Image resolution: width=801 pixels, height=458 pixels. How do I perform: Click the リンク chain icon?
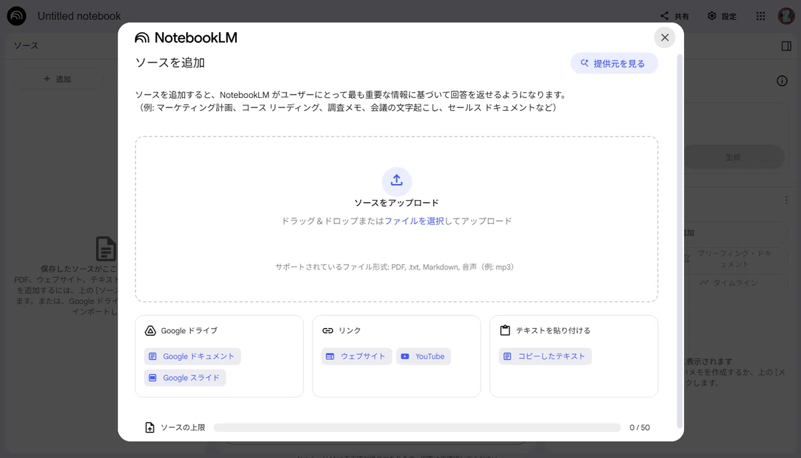328,331
